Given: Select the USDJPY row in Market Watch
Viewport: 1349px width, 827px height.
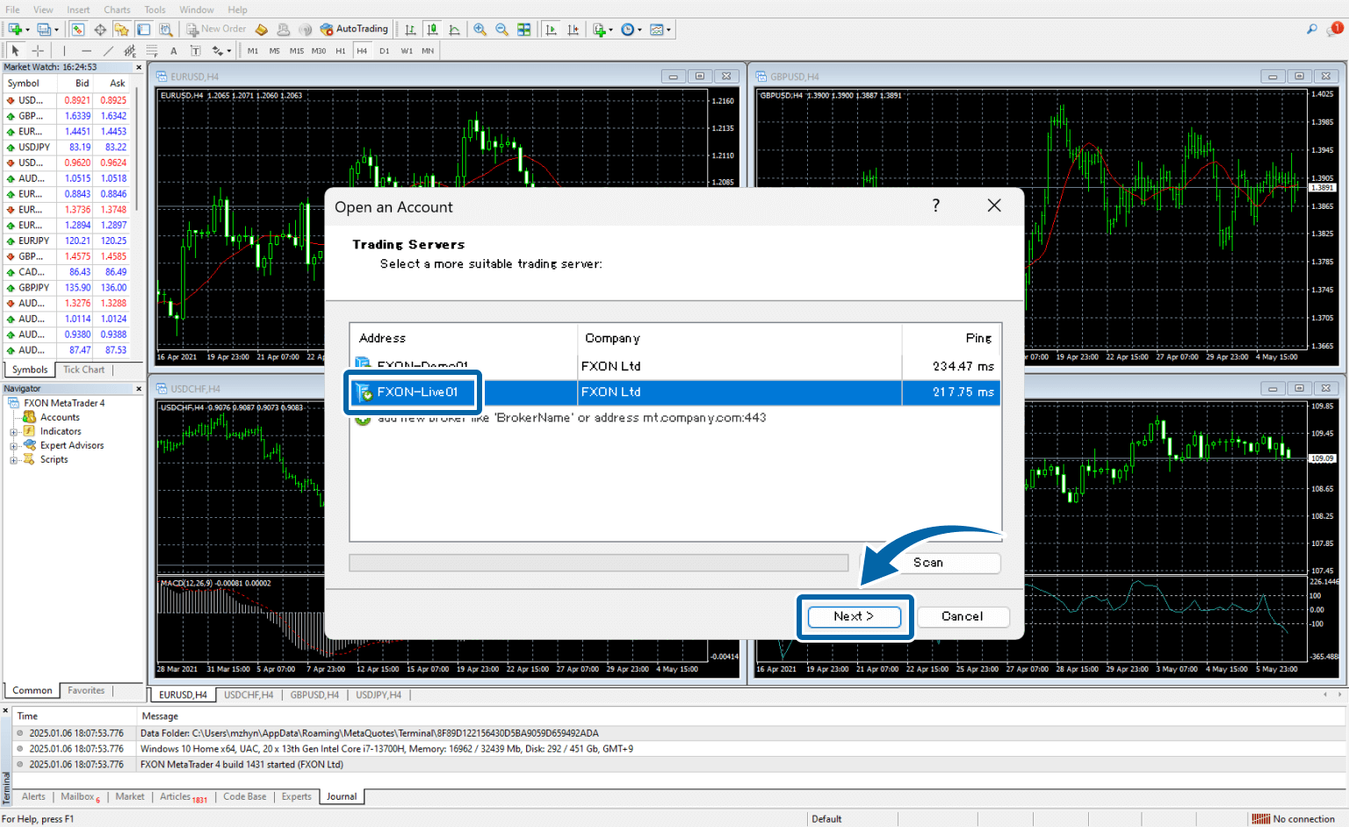Looking at the screenshot, I should point(67,147).
